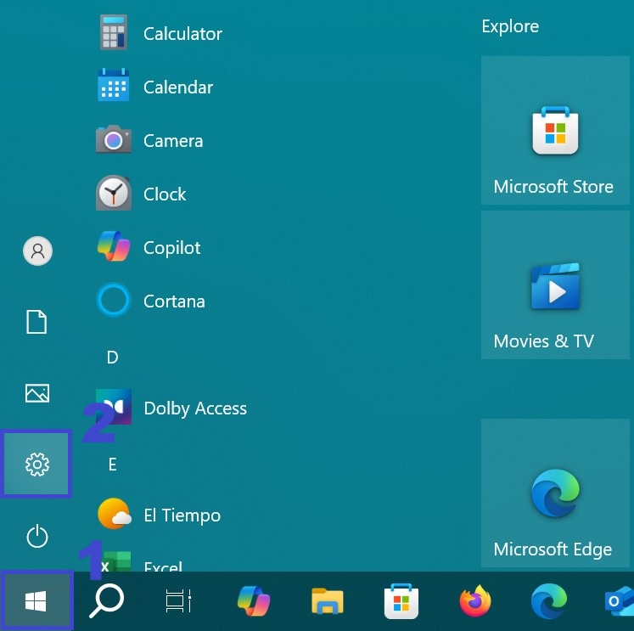
Task: Click the letter E section header
Action: (112, 465)
